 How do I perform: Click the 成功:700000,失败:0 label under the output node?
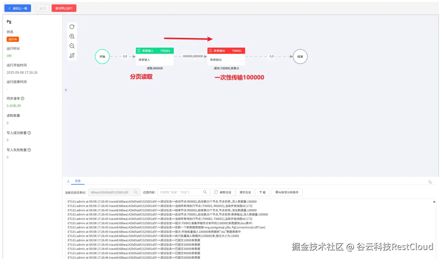[226, 68]
